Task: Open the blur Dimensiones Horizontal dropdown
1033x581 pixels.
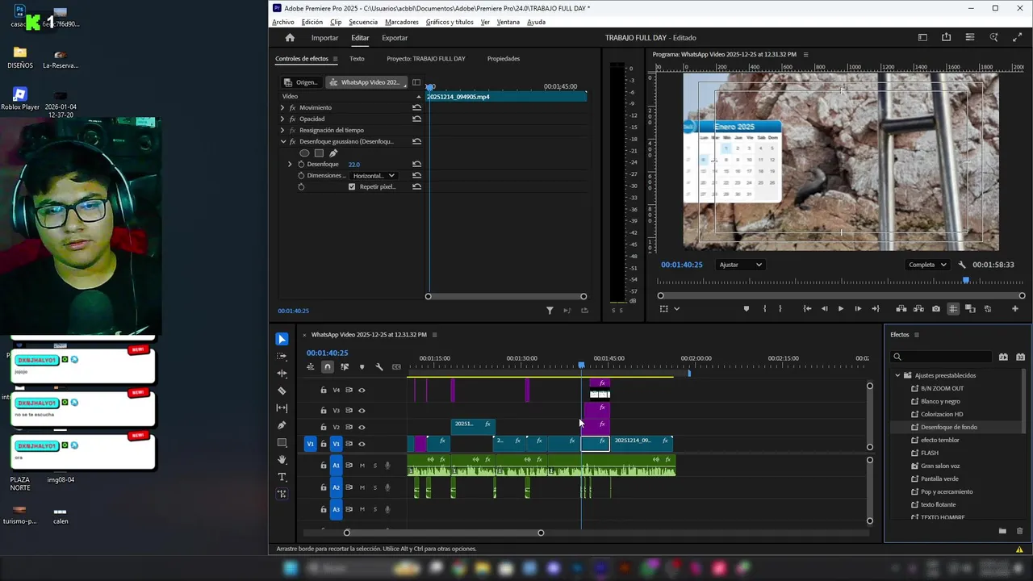Action: click(374, 175)
